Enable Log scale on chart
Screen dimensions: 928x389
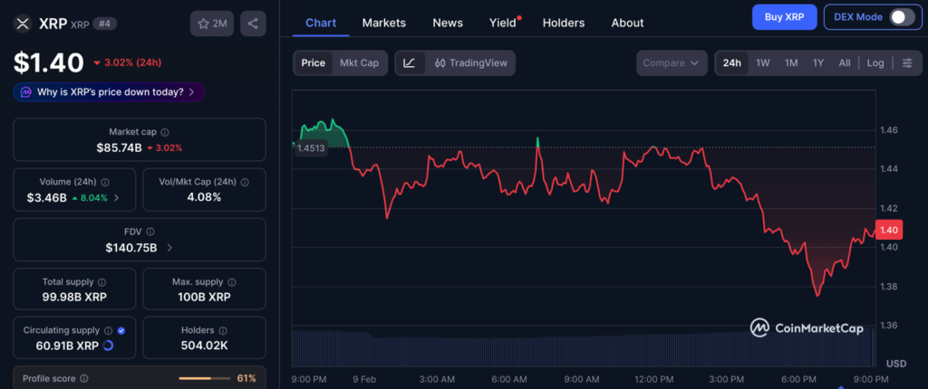click(x=875, y=63)
